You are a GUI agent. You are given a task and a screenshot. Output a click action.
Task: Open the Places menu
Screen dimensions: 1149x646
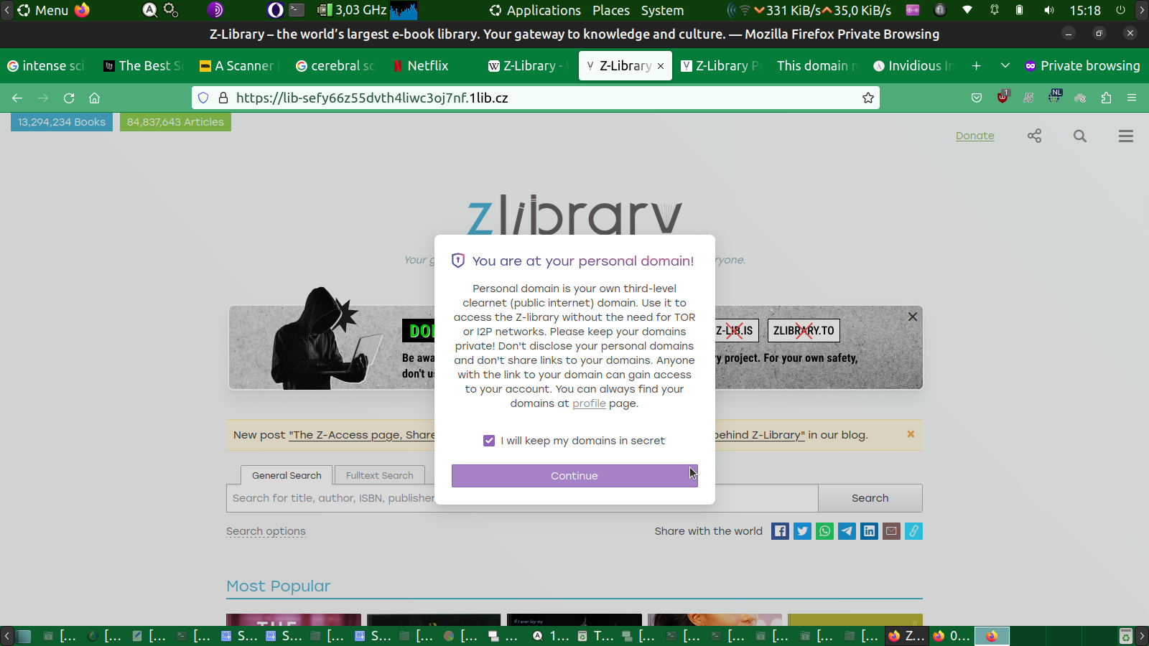pyautogui.click(x=611, y=10)
